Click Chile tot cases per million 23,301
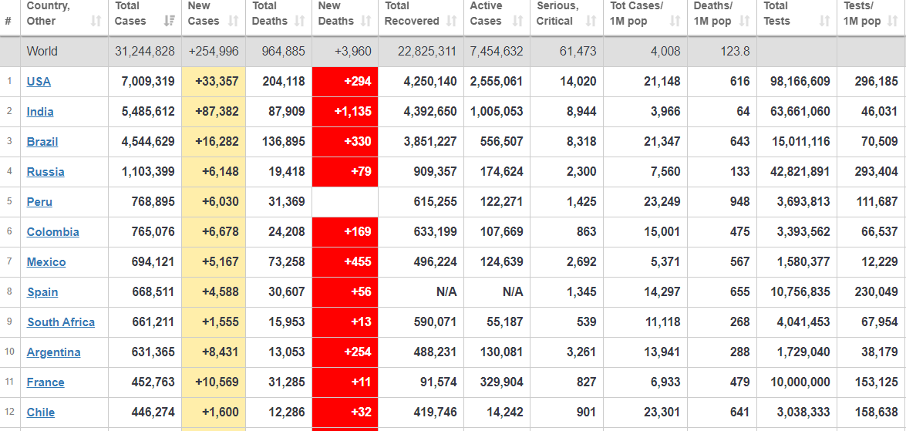906x431 pixels. 662,412
